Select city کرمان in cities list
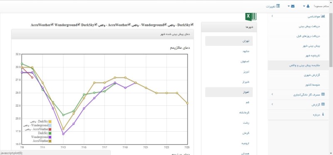The width and height of the screenshot is (333, 155). click(229, 133)
